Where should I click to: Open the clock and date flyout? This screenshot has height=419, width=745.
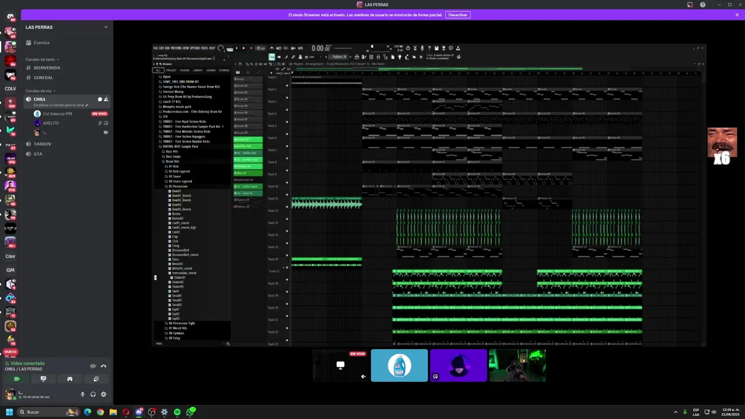point(730,412)
